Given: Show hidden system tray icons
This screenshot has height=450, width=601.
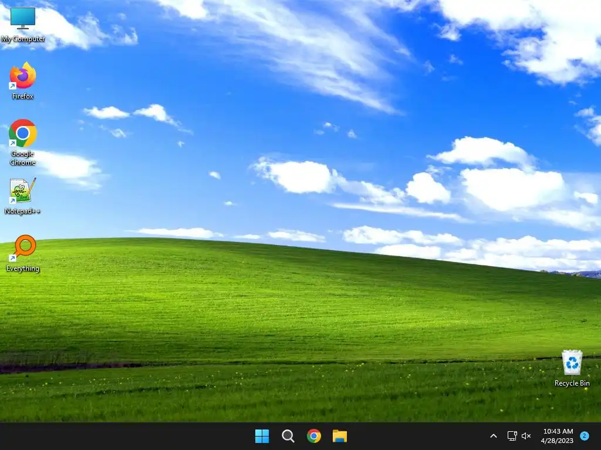Looking at the screenshot, I should click(494, 436).
